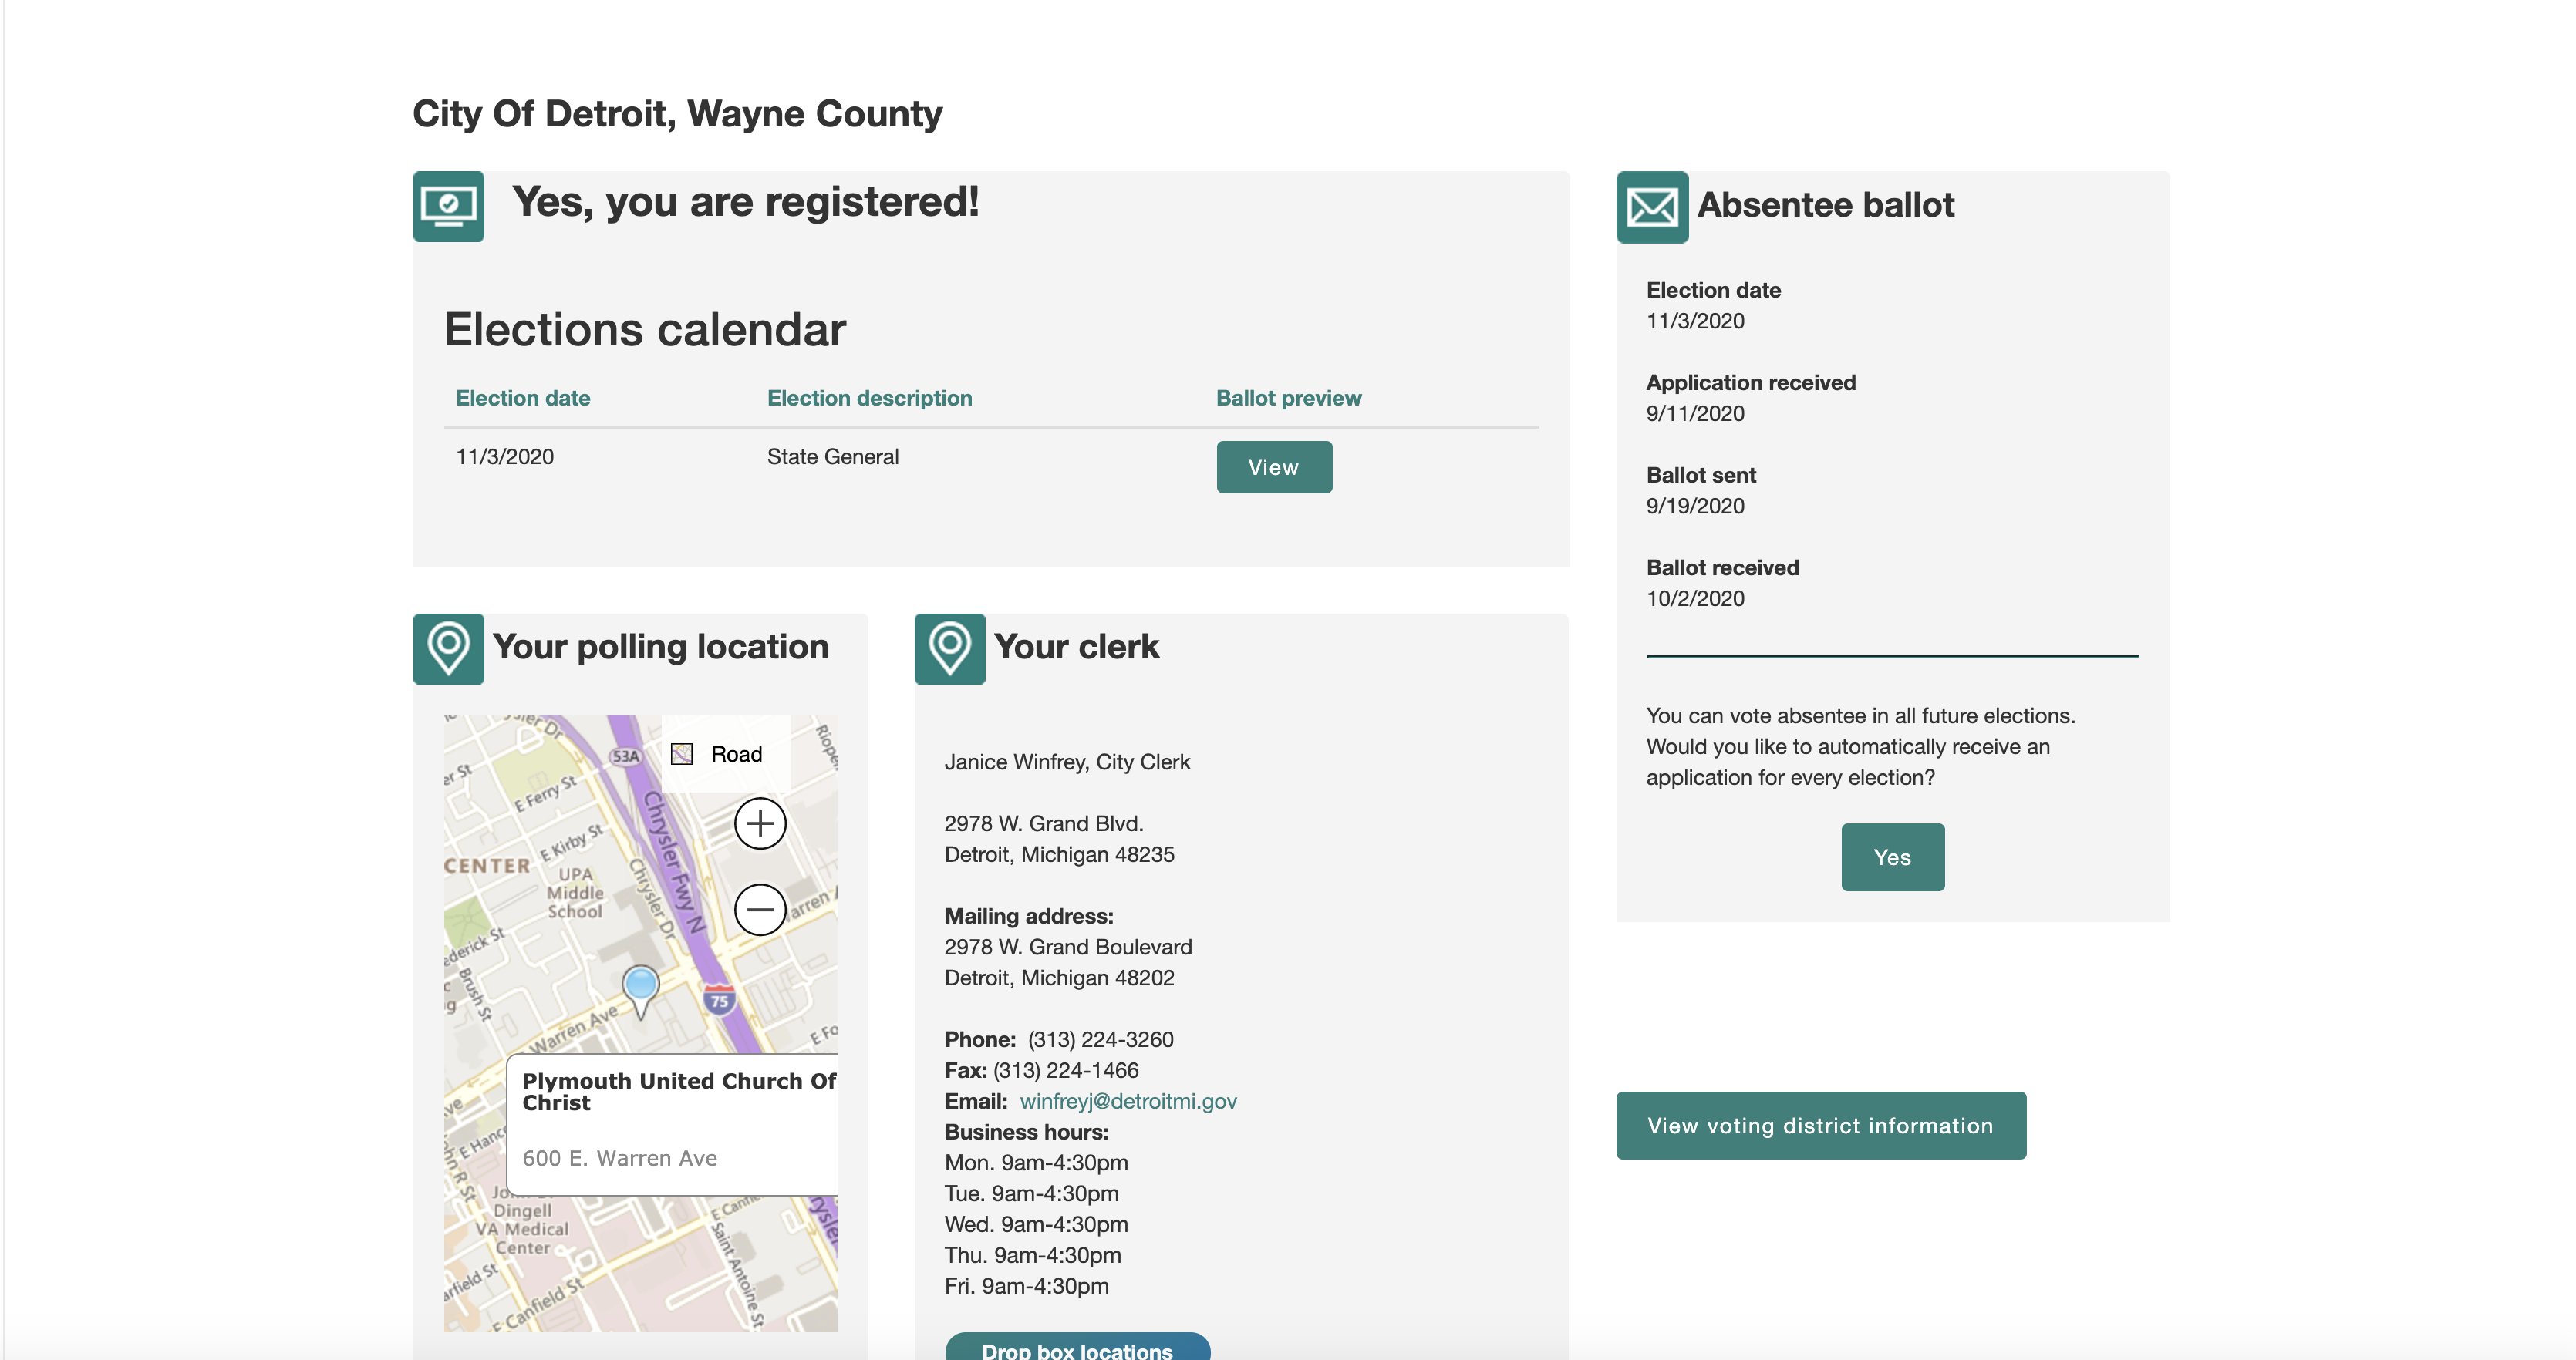Click the 600 E. Warren Ave address
This screenshot has height=1360, width=2576.
619,1158
